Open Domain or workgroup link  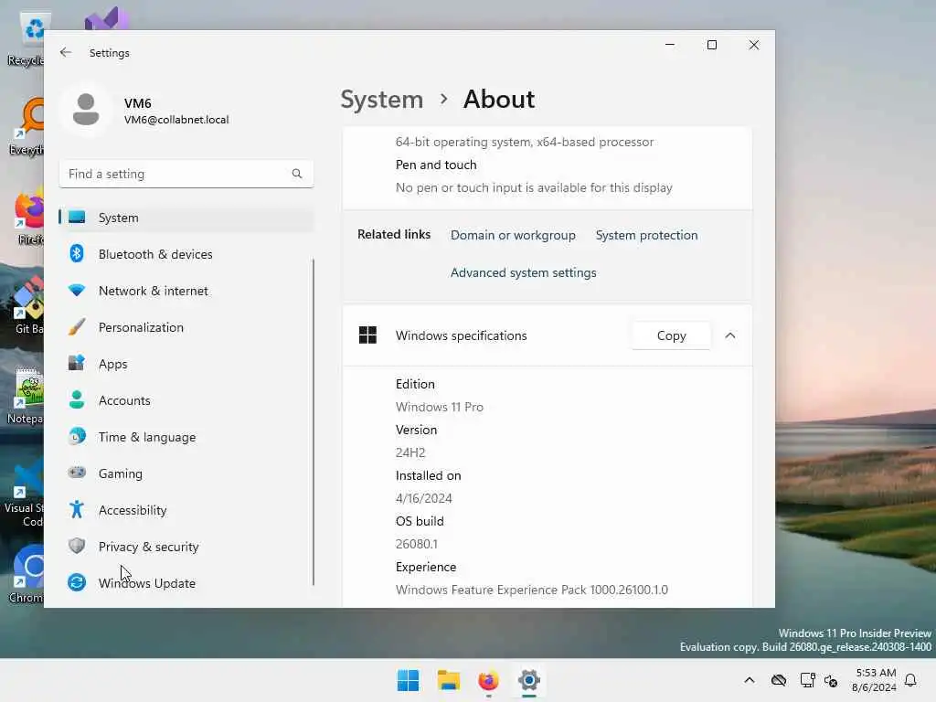[513, 235]
